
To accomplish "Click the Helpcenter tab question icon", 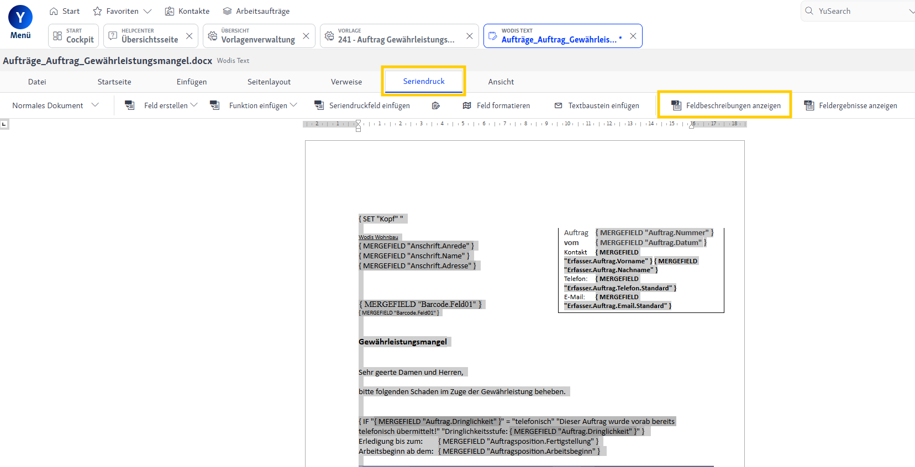I will click(113, 36).
